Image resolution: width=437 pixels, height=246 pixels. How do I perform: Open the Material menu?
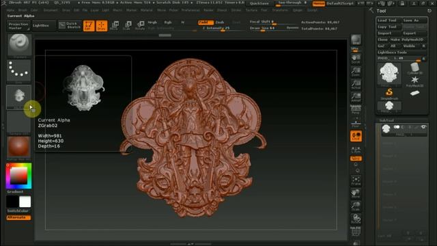tap(146, 10)
